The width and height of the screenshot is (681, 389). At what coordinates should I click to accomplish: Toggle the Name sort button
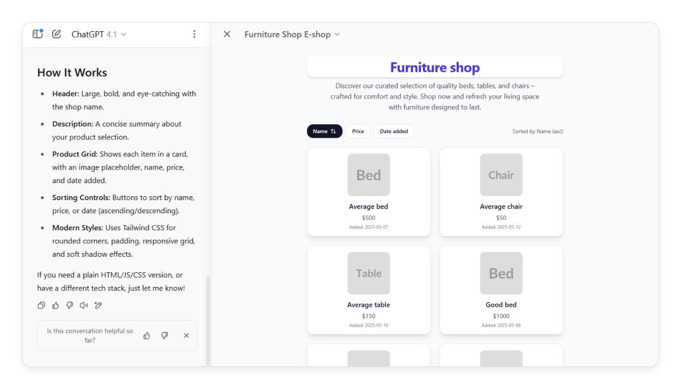click(325, 131)
